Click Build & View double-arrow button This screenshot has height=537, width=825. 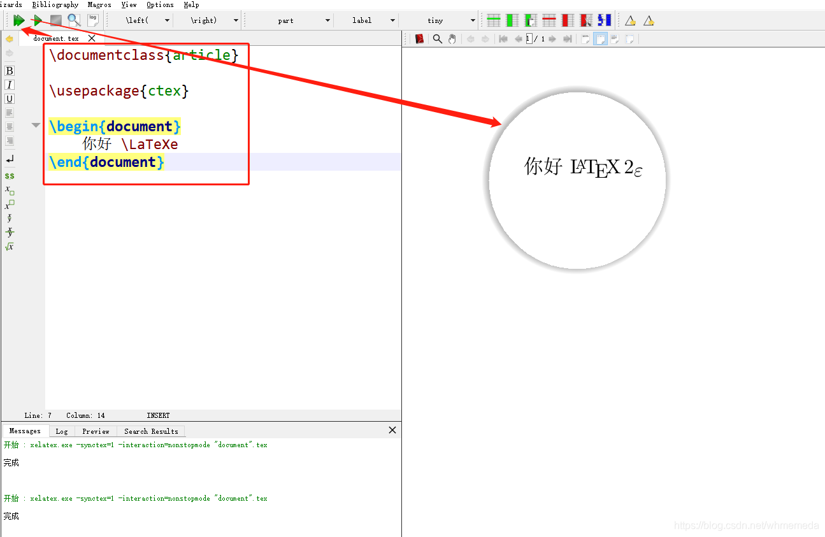click(19, 20)
